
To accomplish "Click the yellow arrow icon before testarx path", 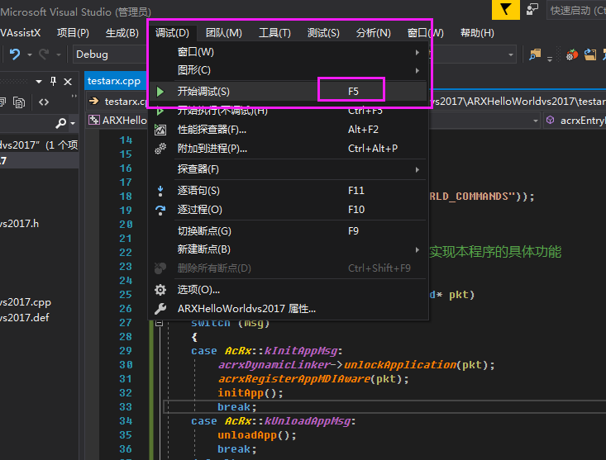I will [x=94, y=101].
